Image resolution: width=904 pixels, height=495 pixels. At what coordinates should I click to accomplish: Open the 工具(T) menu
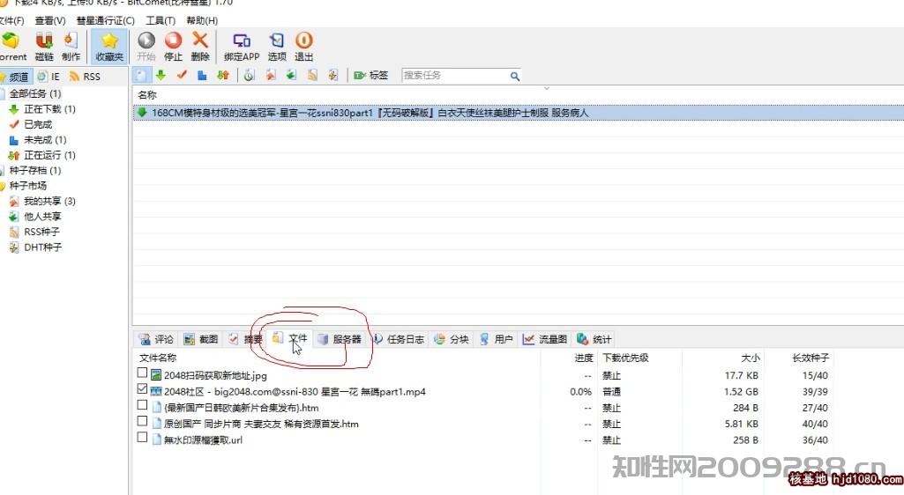pyautogui.click(x=161, y=21)
